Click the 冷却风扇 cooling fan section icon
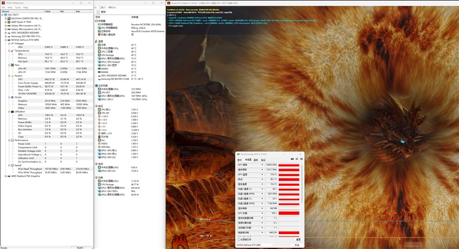Screen dimensions: 459x249 coord(96,85)
